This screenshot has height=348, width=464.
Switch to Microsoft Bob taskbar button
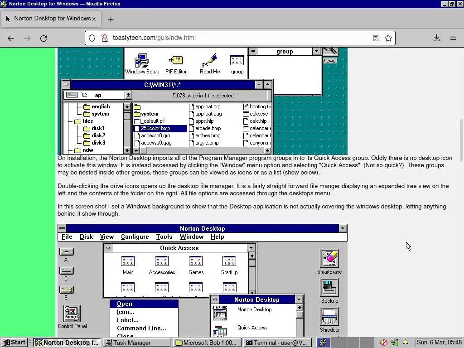point(207,343)
